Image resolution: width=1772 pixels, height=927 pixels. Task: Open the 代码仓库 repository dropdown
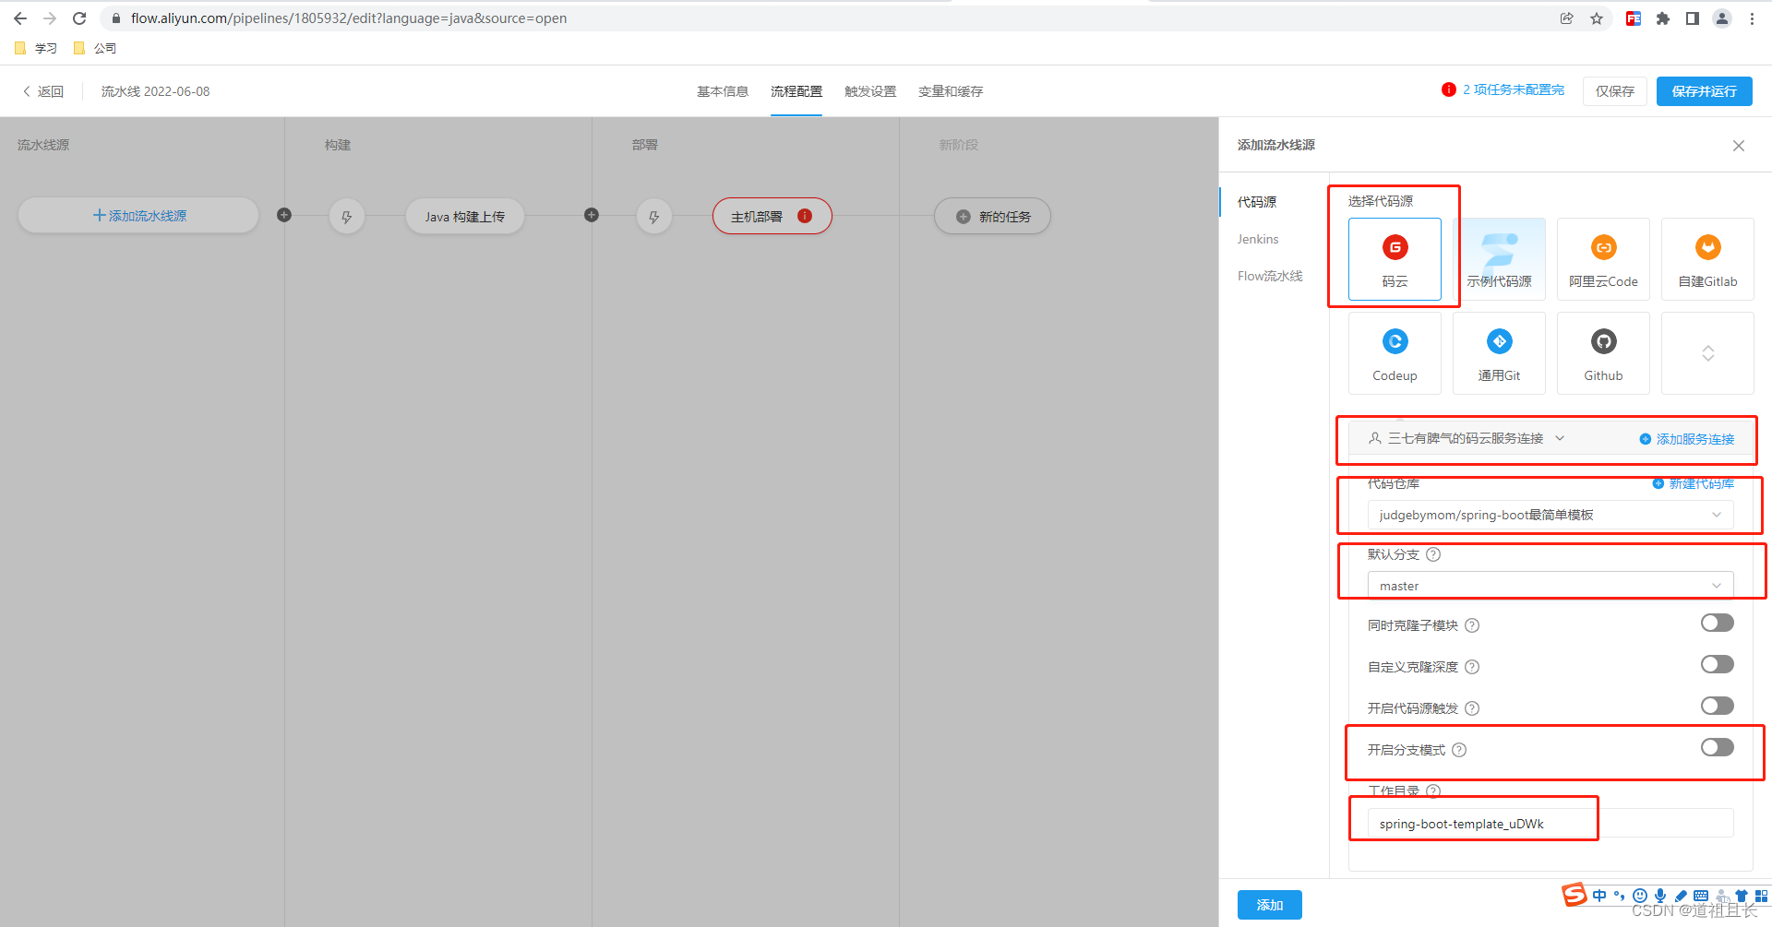1550,515
